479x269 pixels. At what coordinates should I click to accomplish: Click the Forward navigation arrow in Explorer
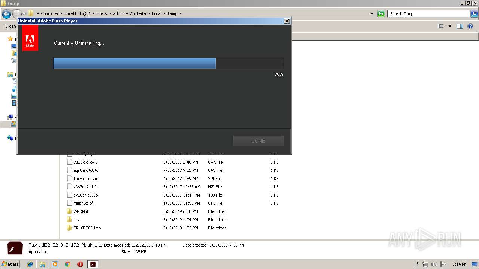pyautogui.click(x=17, y=14)
